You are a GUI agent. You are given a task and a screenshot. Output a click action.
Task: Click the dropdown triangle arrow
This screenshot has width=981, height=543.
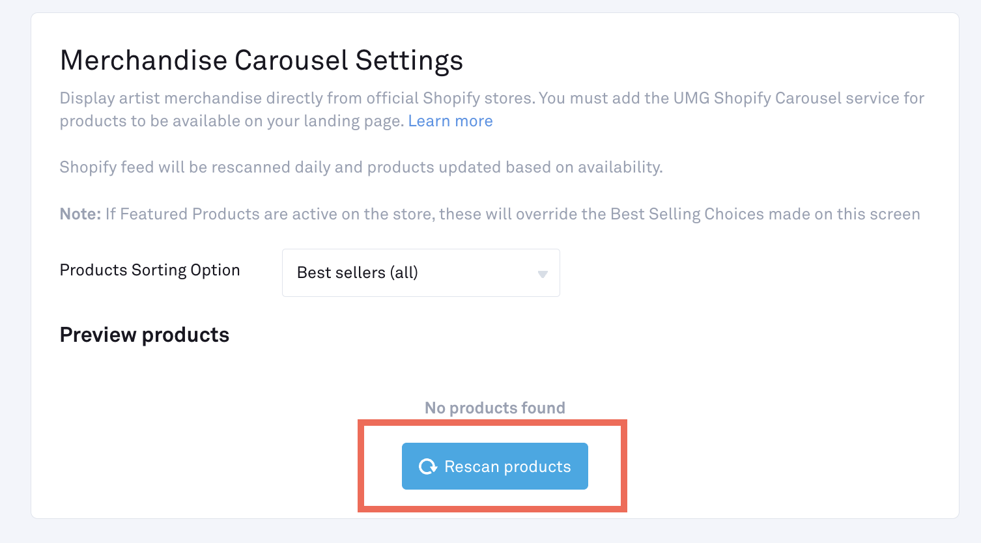(x=543, y=274)
